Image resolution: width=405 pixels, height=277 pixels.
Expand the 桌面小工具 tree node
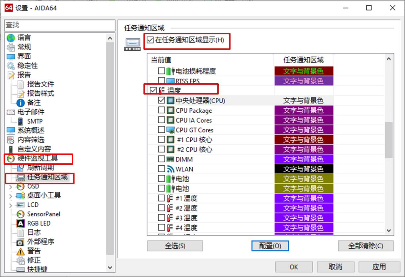(x=10, y=195)
